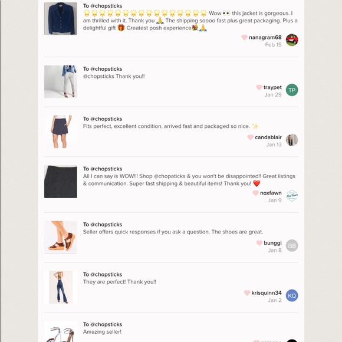Screen dimensions: 342x342
Task: Open nanagram68's red car avatar
Action: [292, 40]
